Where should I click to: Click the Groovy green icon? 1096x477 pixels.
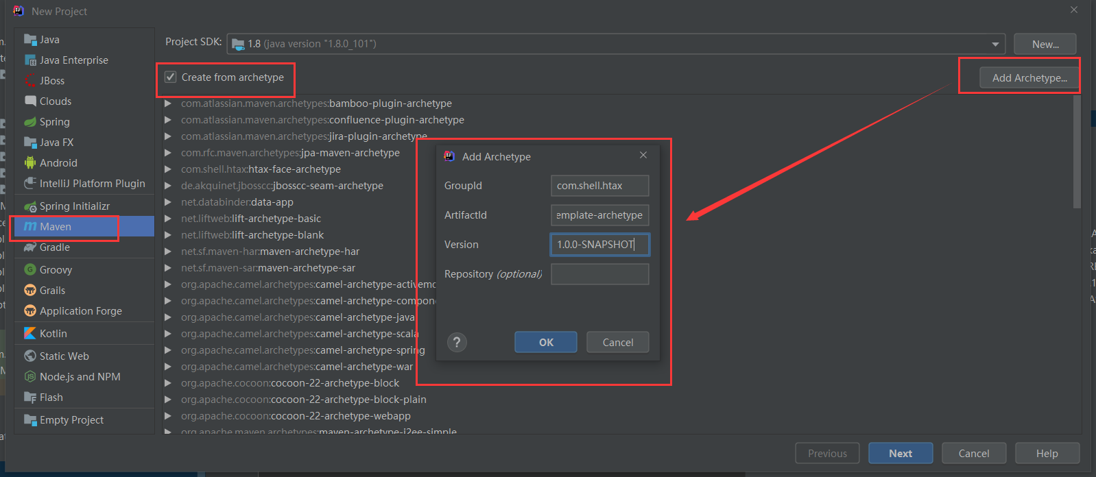click(x=30, y=270)
